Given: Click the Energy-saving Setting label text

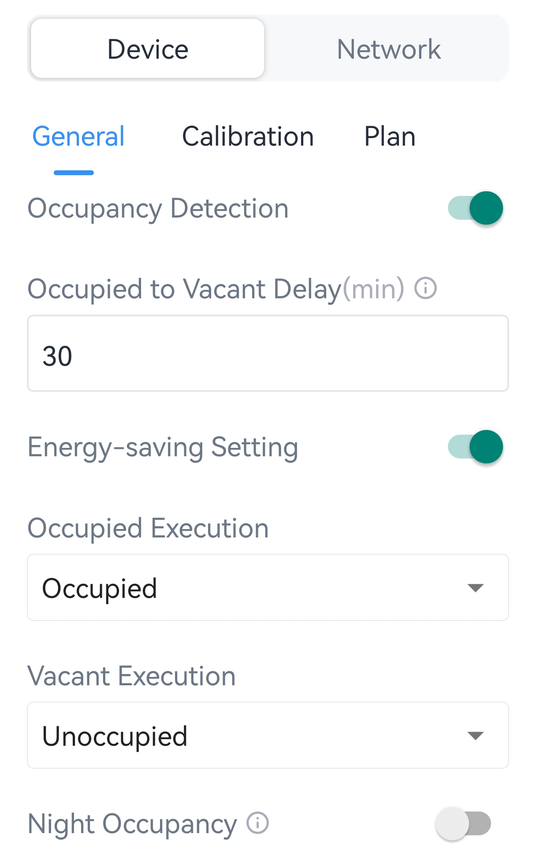Looking at the screenshot, I should coord(163,447).
